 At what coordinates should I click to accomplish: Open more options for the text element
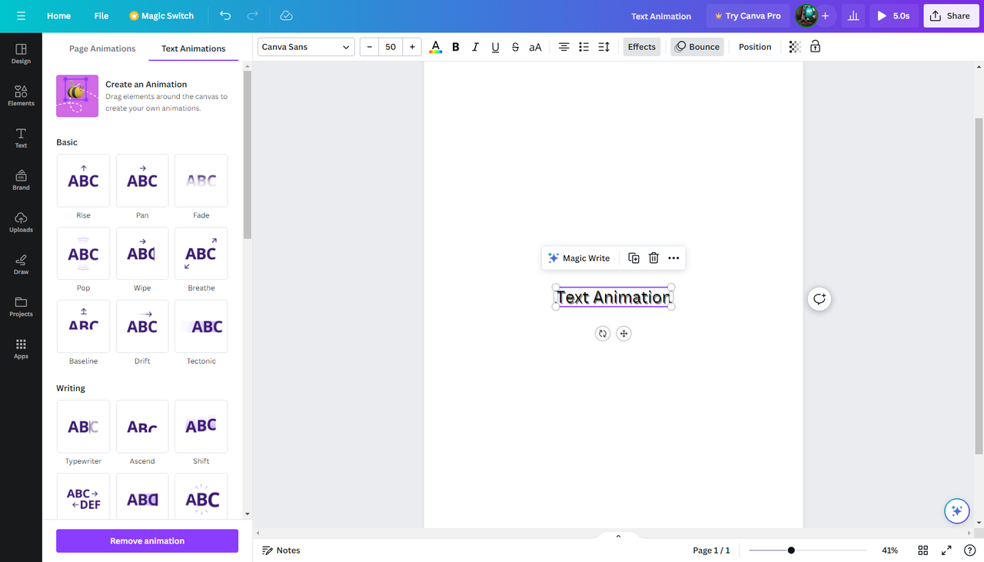[x=673, y=258]
